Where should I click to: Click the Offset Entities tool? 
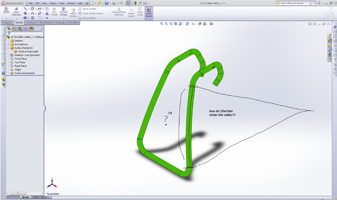(x=73, y=13)
